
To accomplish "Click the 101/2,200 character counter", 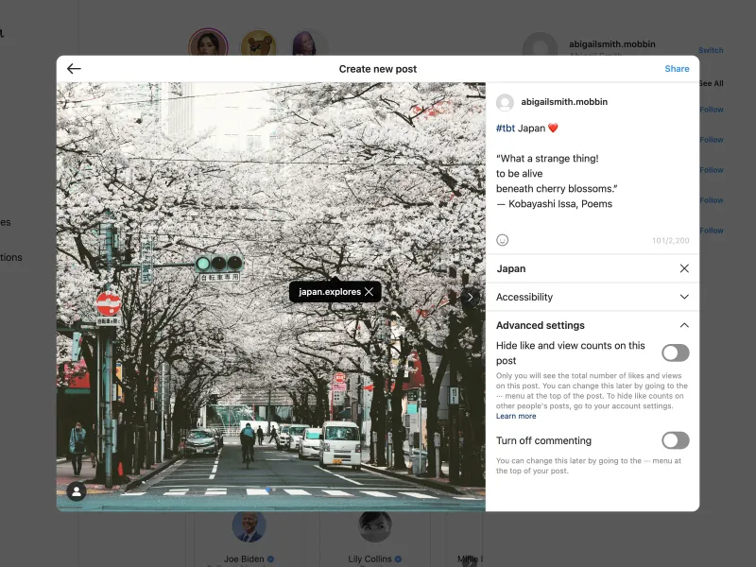I will (670, 240).
